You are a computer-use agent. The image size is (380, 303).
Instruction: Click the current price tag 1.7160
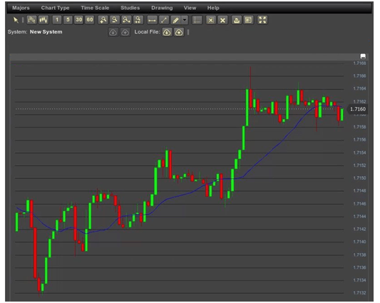357,109
